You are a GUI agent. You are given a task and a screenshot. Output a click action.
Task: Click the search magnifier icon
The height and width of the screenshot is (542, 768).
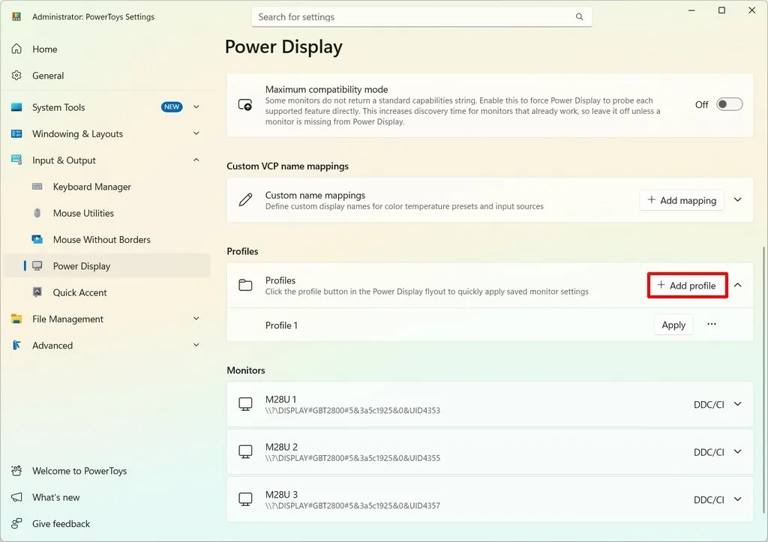(x=580, y=16)
